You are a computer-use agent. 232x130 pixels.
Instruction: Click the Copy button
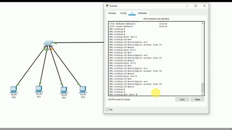(x=182, y=100)
